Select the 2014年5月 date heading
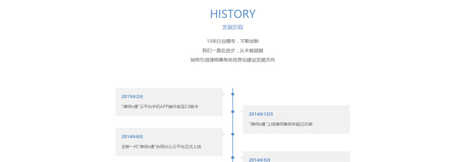The height and width of the screenshot is (162, 459). [x=259, y=160]
